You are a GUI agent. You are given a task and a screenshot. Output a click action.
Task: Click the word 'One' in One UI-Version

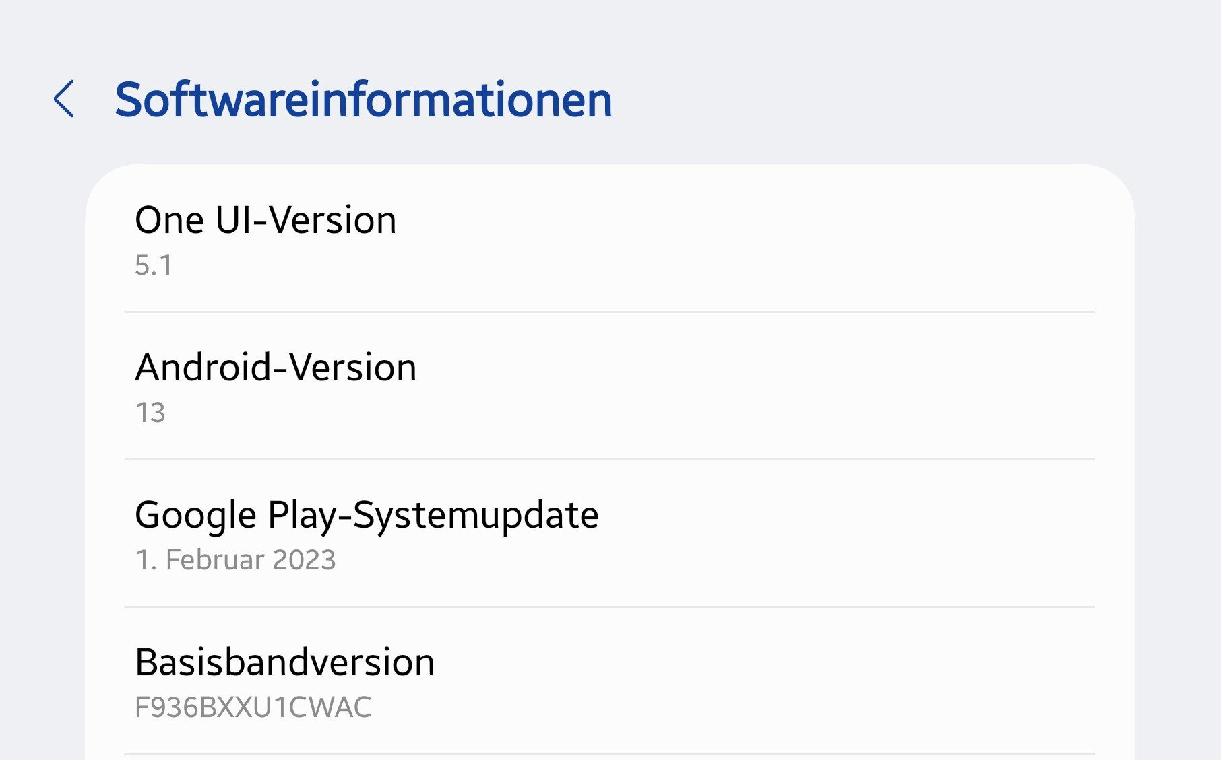(169, 220)
